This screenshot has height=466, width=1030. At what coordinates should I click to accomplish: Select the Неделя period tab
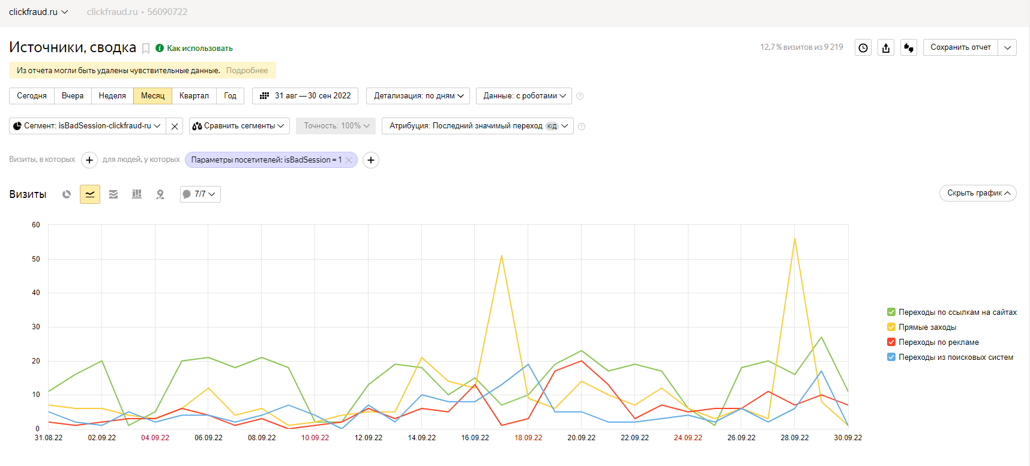112,96
